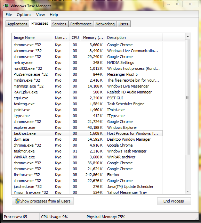Sort by the Image Name column header

pos(32,38)
